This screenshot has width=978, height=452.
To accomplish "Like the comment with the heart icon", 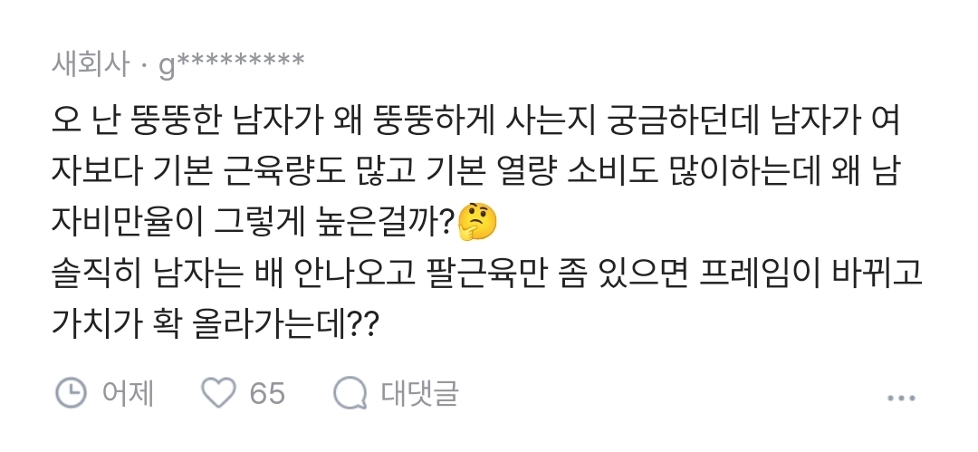I will click(x=217, y=393).
